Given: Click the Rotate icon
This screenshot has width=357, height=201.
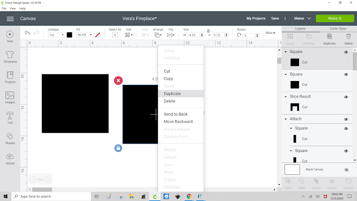Looking at the screenshot, I should [239, 35].
